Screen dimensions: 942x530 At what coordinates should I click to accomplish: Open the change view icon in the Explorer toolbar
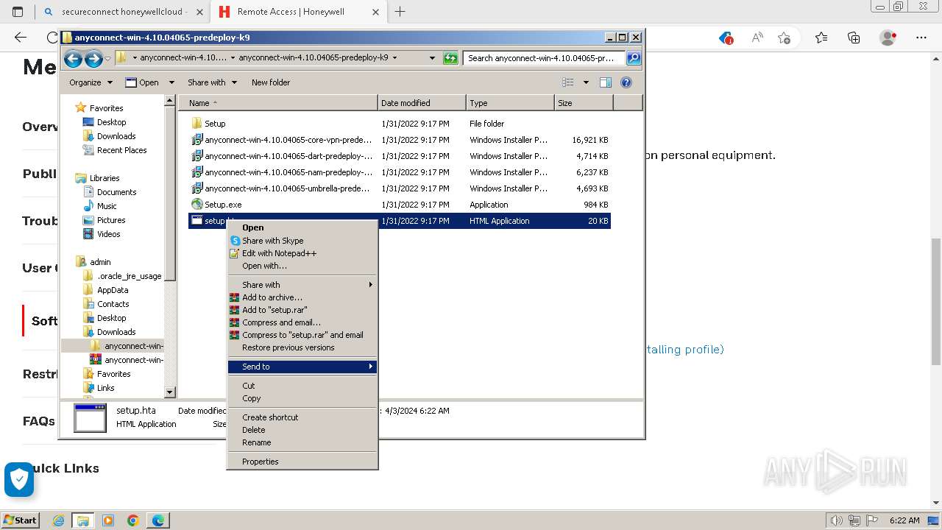(x=567, y=82)
